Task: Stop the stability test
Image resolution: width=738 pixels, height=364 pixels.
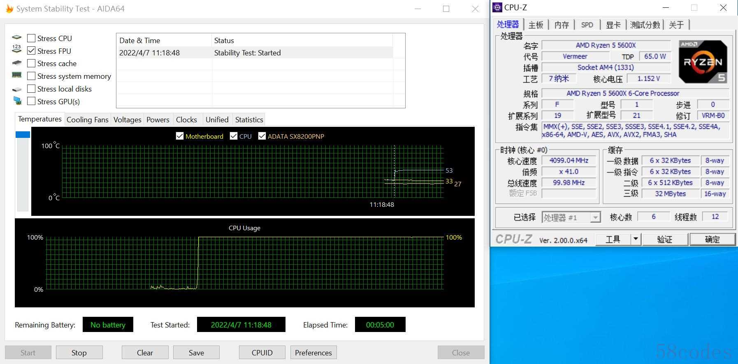Action: tap(79, 353)
